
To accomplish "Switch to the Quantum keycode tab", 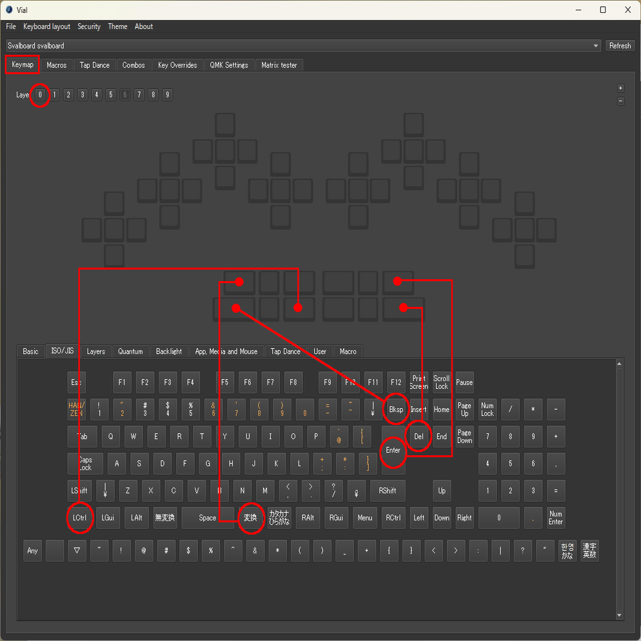I will pyautogui.click(x=130, y=351).
